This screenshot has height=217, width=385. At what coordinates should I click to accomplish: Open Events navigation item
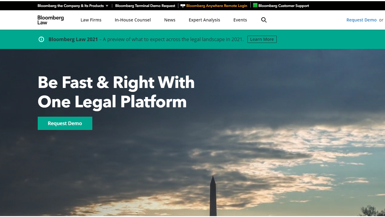coord(240,20)
